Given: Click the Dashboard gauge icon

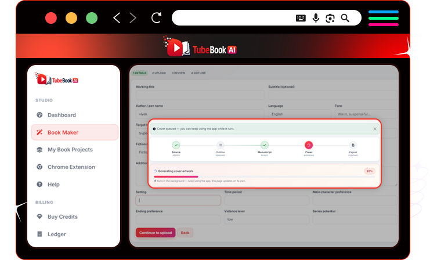Looking at the screenshot, I should coord(39,115).
